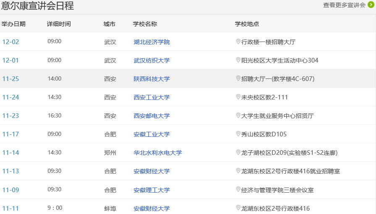376x214 pixels.
Task: Open 陕西科技大学 school link
Action: (x=151, y=79)
